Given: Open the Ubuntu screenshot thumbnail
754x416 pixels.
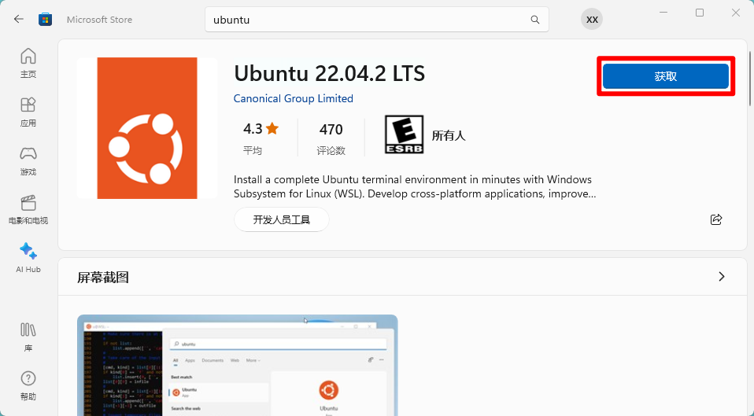Looking at the screenshot, I should [x=237, y=366].
